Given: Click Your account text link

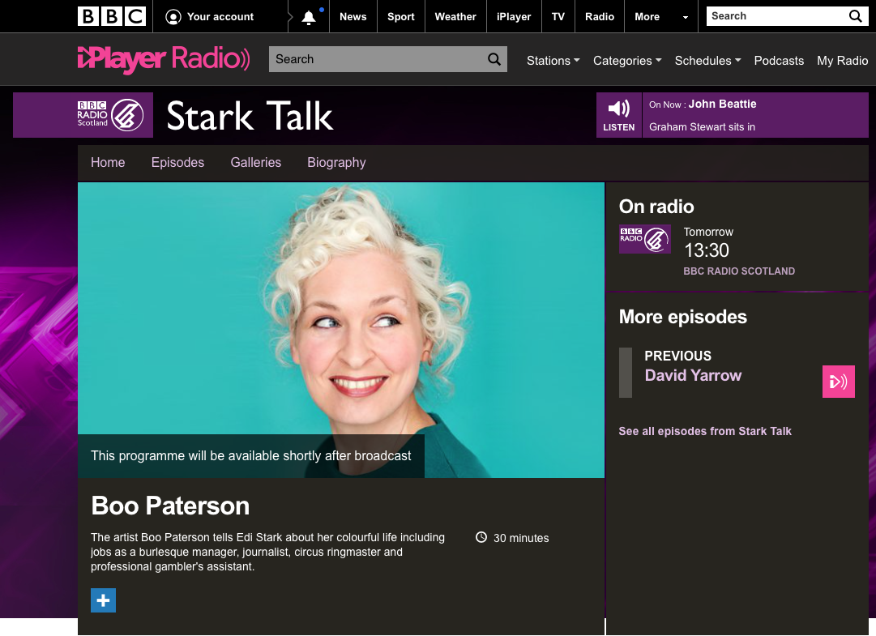Looking at the screenshot, I should [x=220, y=17].
